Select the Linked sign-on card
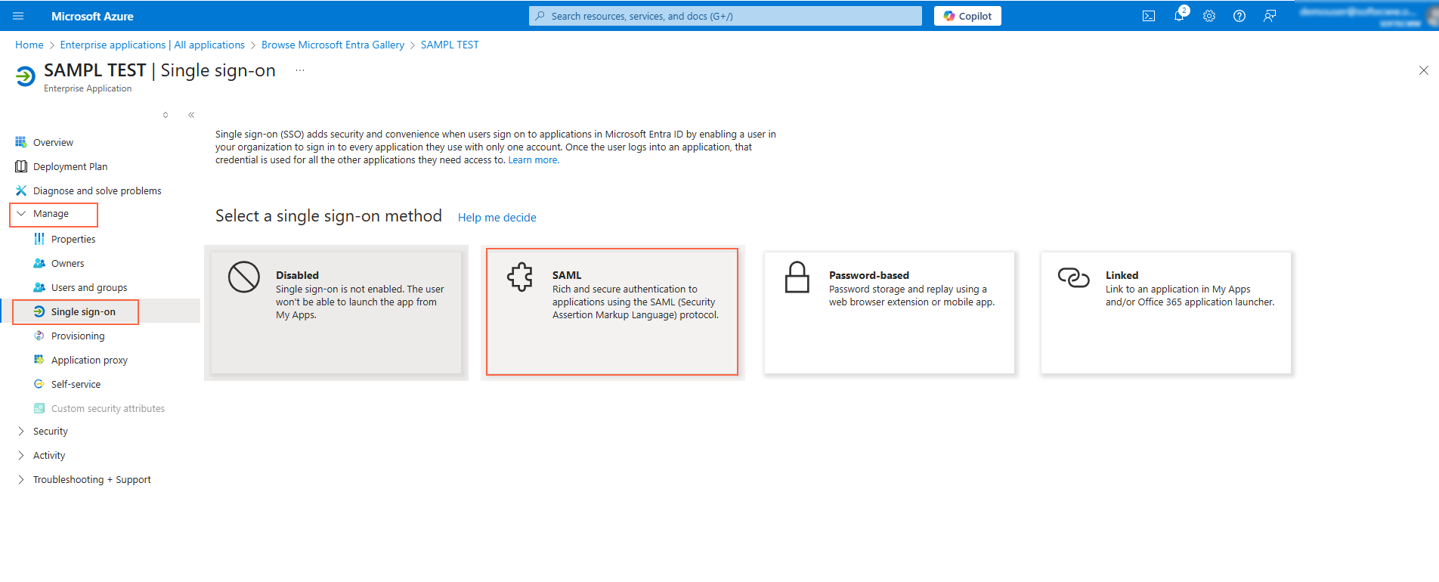 pos(1165,311)
